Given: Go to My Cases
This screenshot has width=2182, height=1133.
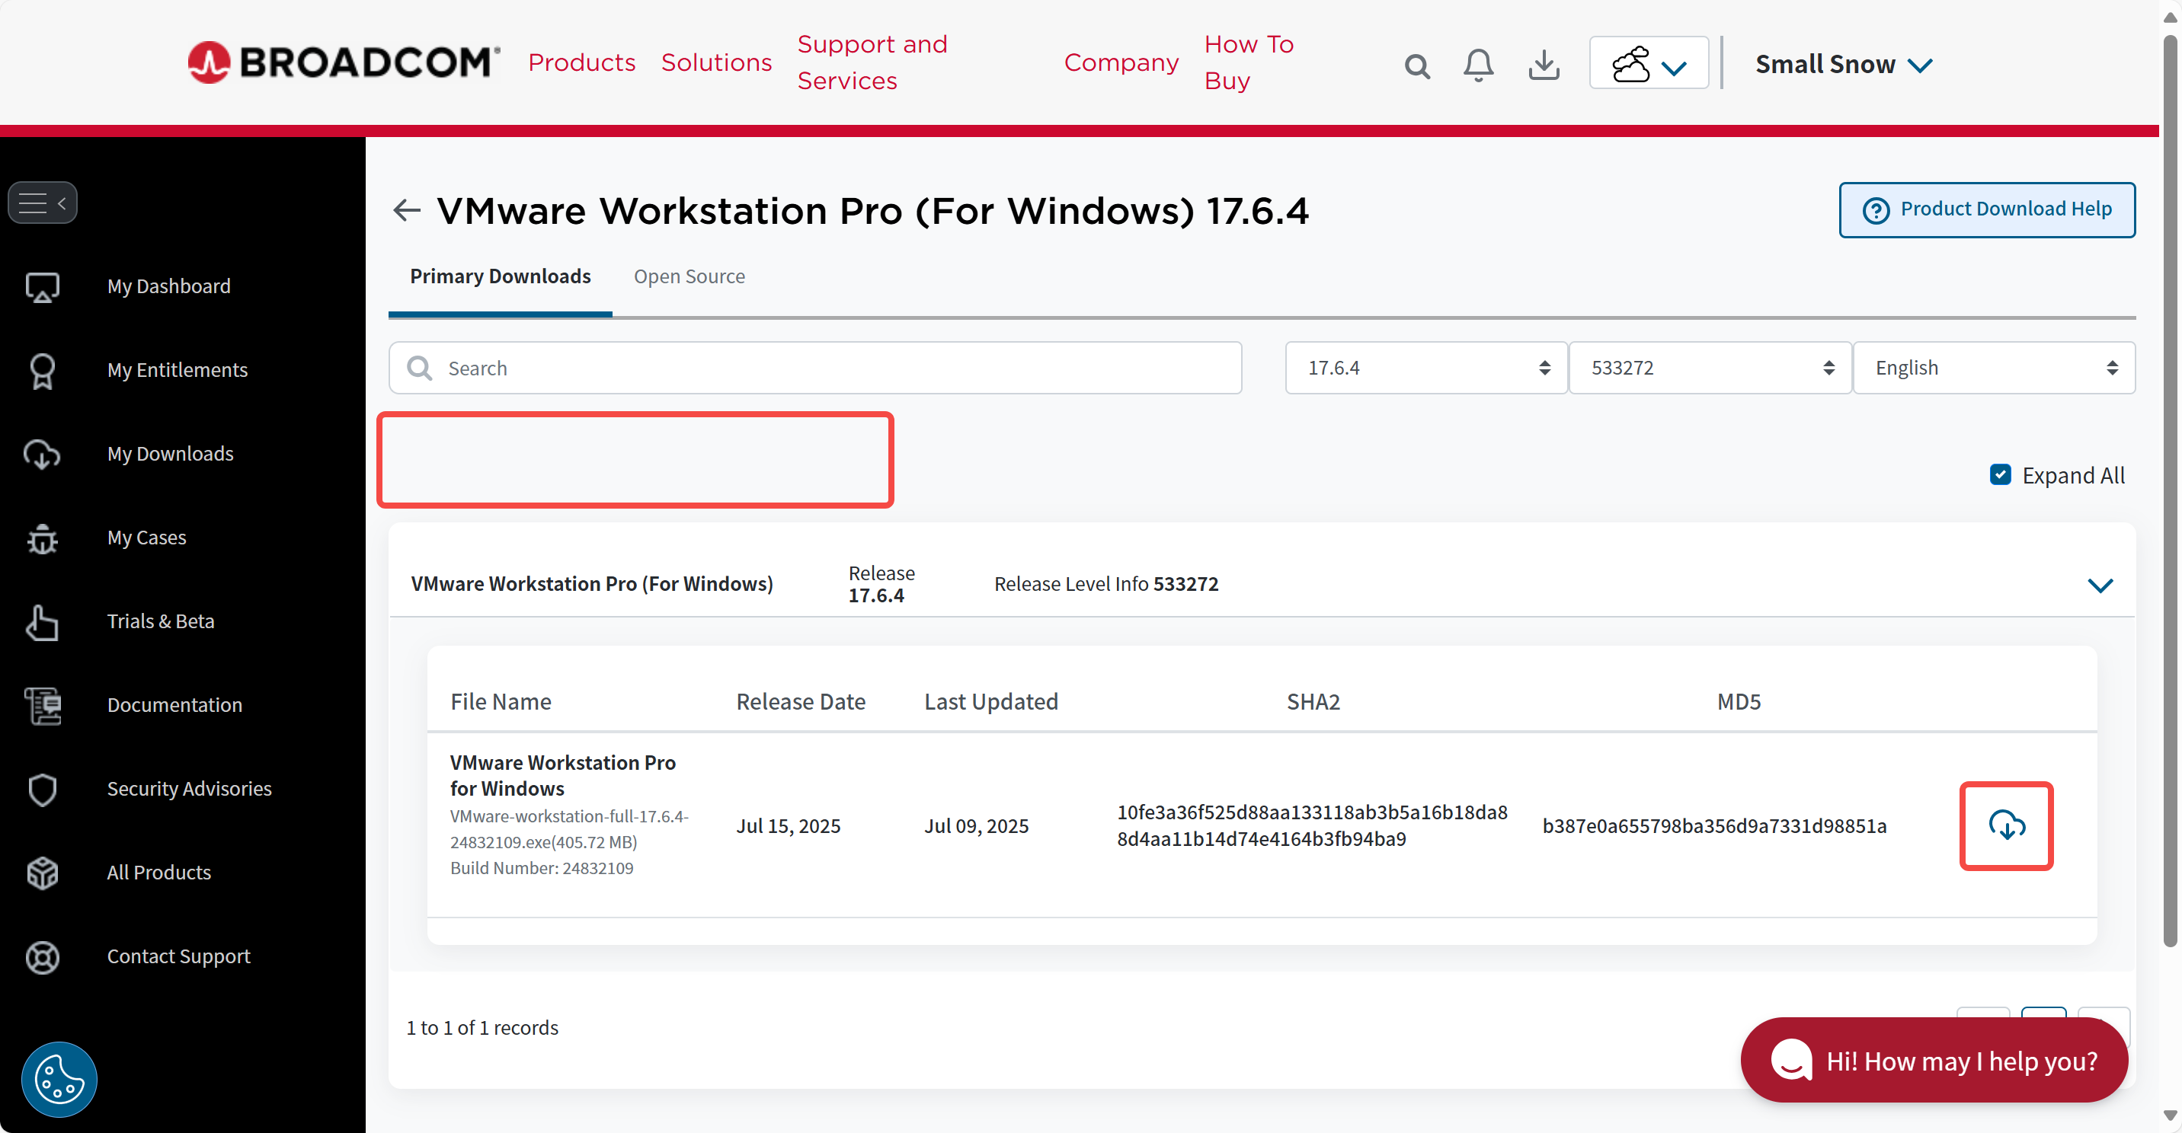Looking at the screenshot, I should [146, 538].
